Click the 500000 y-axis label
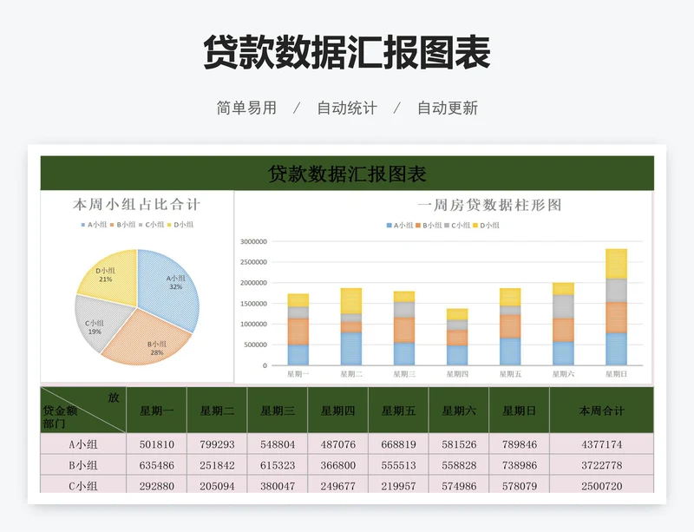Image resolution: width=694 pixels, height=532 pixels. (256, 345)
